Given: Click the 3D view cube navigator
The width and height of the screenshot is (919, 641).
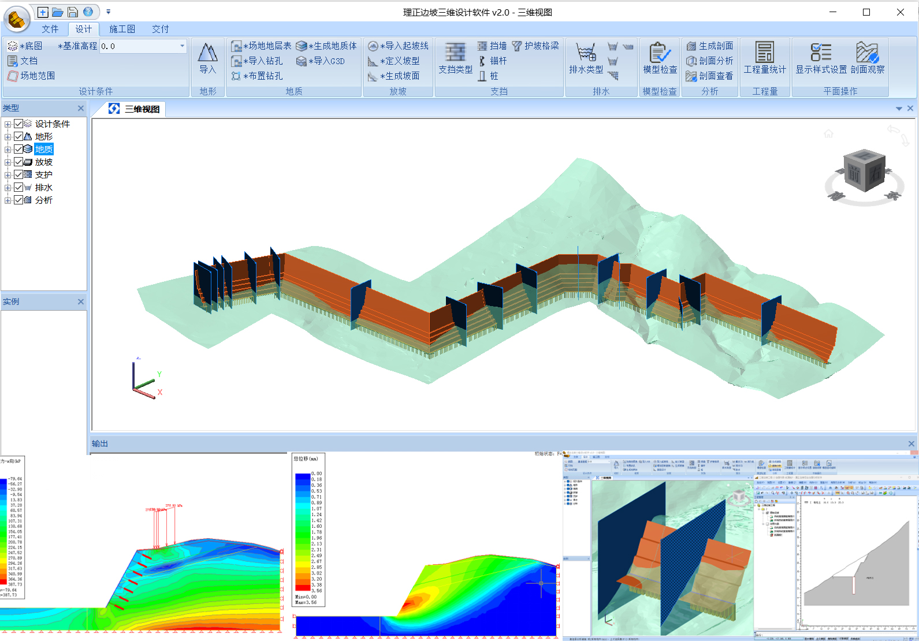Looking at the screenshot, I should pos(864,172).
